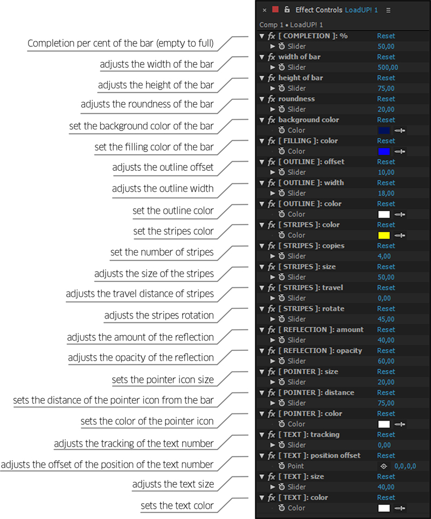
Task: Open the OUTLINE white color swatch
Action: coord(384,214)
